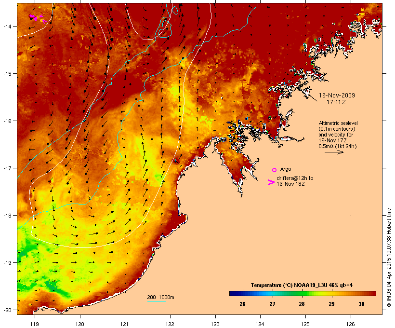The width and height of the screenshot is (395, 328).
Task: Click the "(0.1m contours)" text
Action: click(x=337, y=129)
